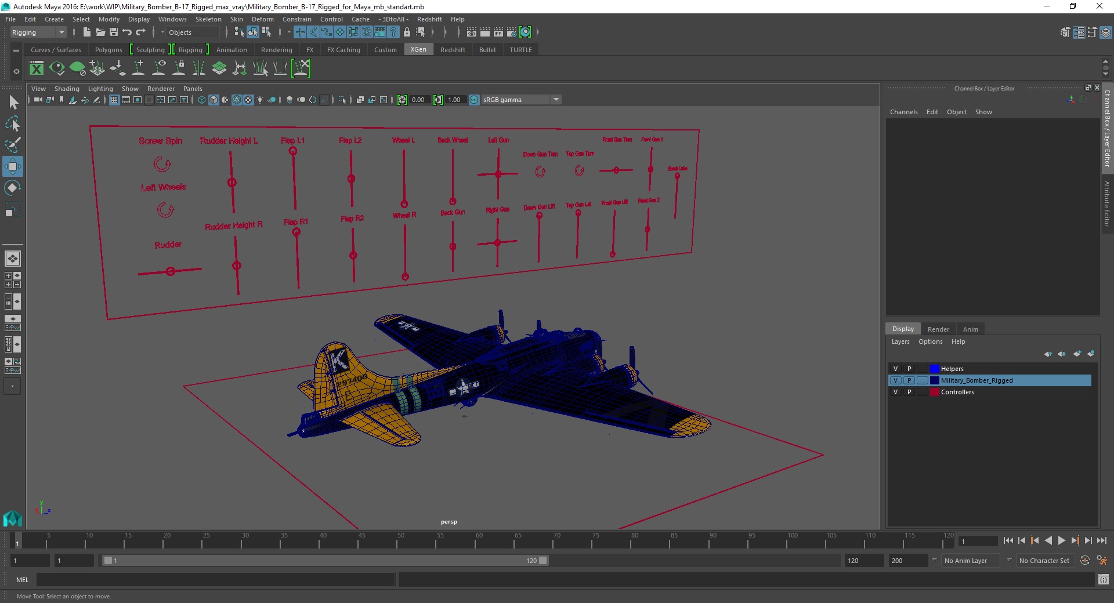
Task: Open viewport Renderer menu
Action: pos(161,89)
